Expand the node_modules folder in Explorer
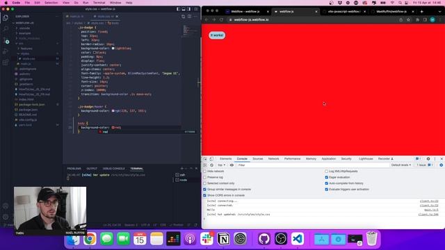 pos(28,38)
